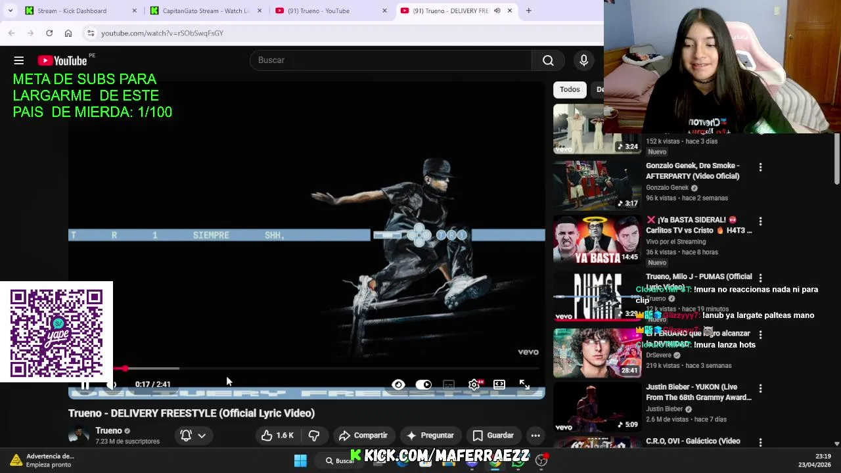Click the search magnifier button
The width and height of the screenshot is (841, 473).
pos(548,60)
